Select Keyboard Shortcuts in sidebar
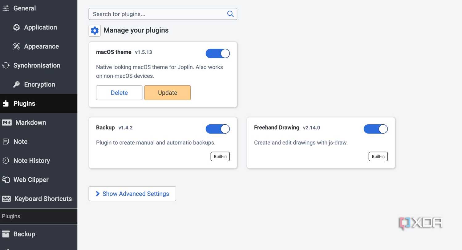This screenshot has height=250, width=462. (x=38, y=199)
